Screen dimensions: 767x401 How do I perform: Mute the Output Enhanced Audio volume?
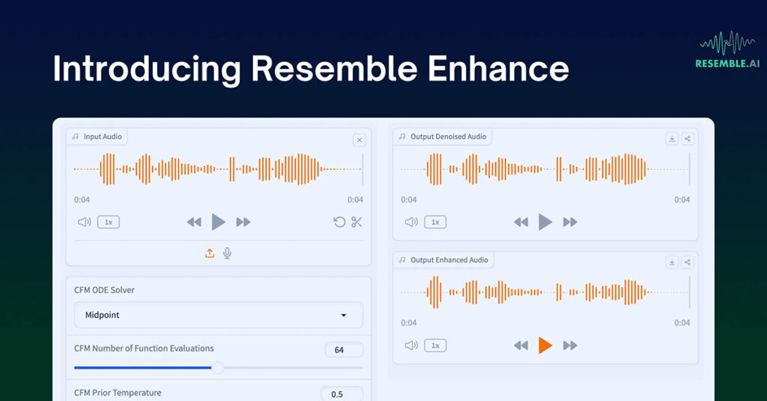point(410,345)
